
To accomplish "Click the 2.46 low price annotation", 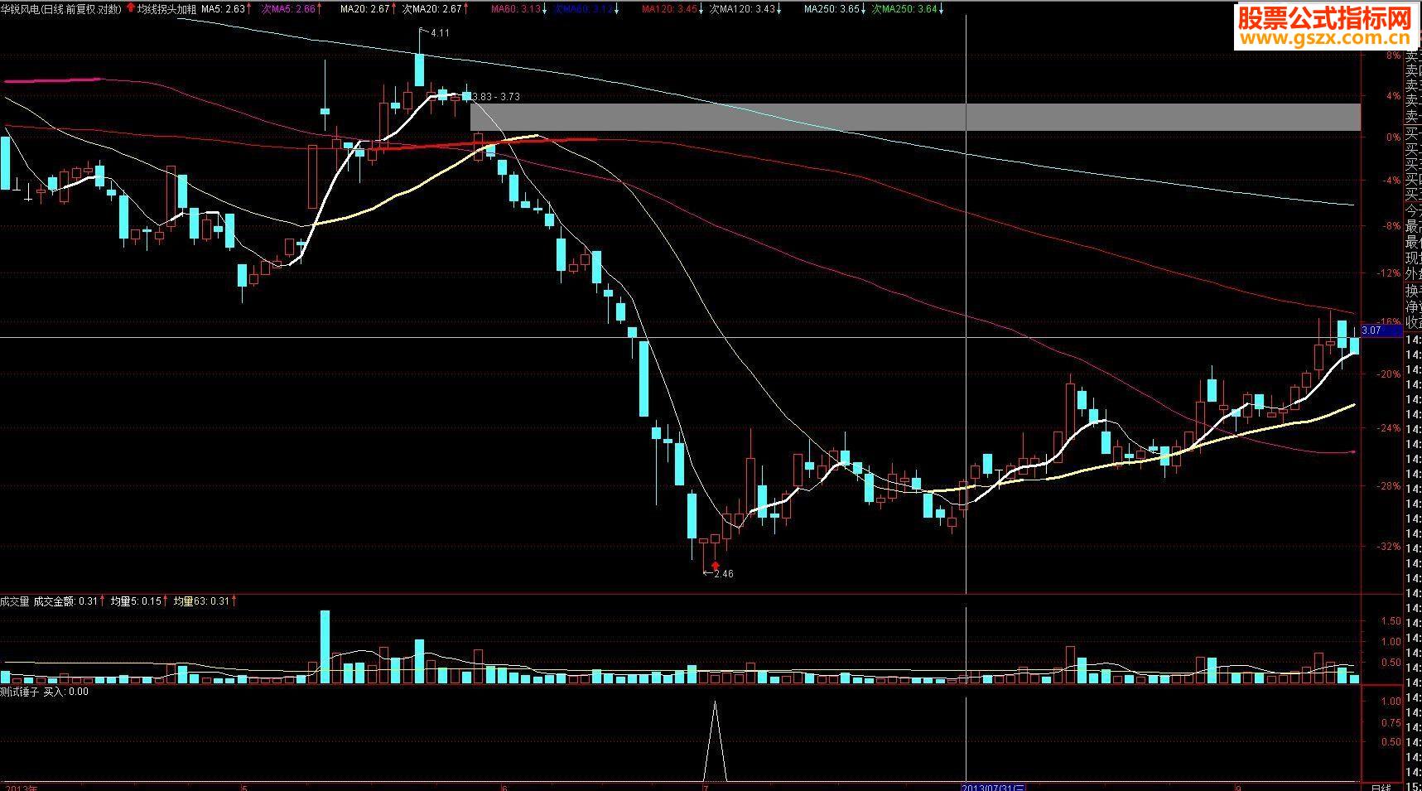I will (x=723, y=573).
